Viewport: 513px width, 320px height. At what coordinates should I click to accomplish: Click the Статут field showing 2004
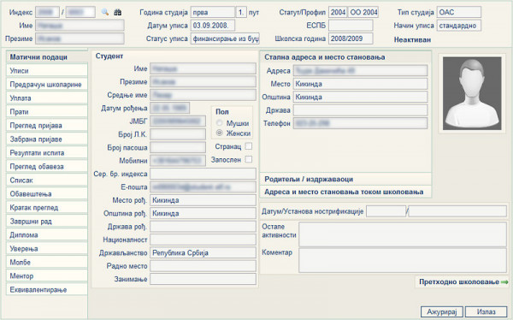click(338, 13)
